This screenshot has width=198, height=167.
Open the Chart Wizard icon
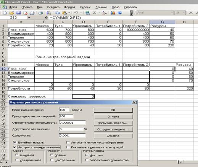[x=113, y=13]
